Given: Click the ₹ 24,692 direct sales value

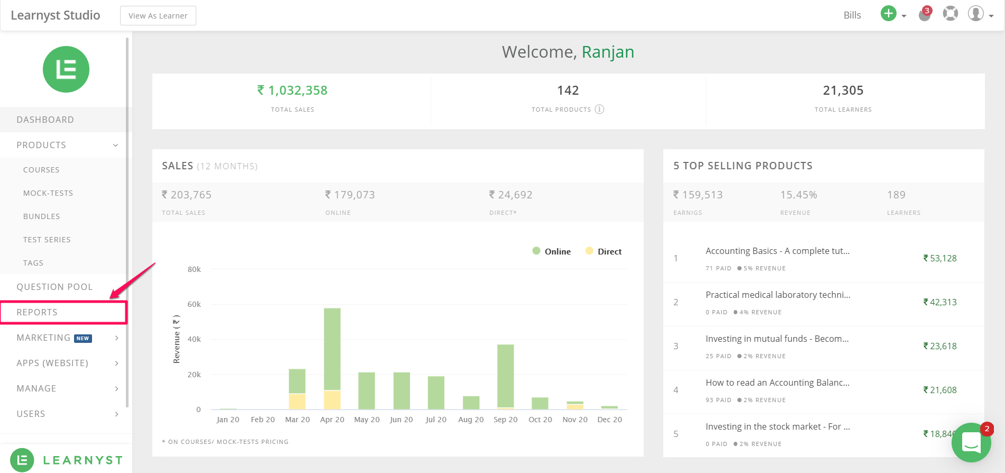Looking at the screenshot, I should 511,195.
